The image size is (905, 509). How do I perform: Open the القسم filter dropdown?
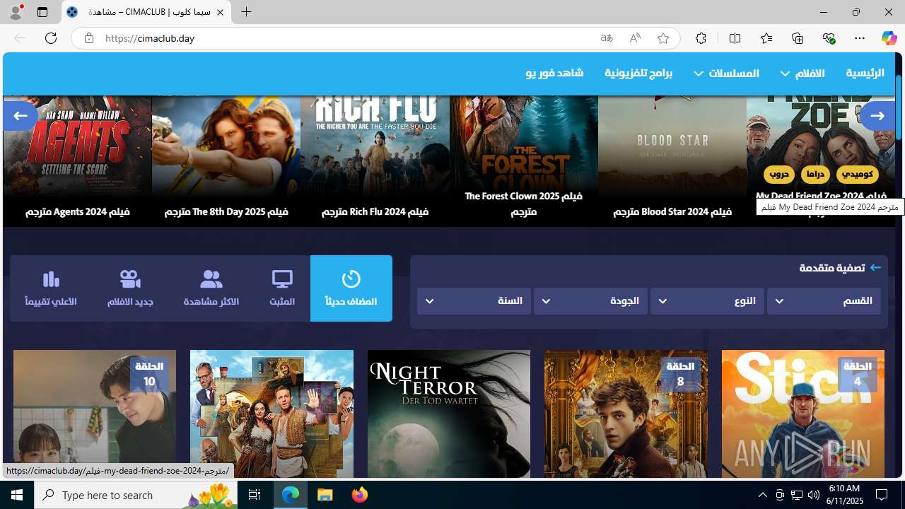[824, 301]
